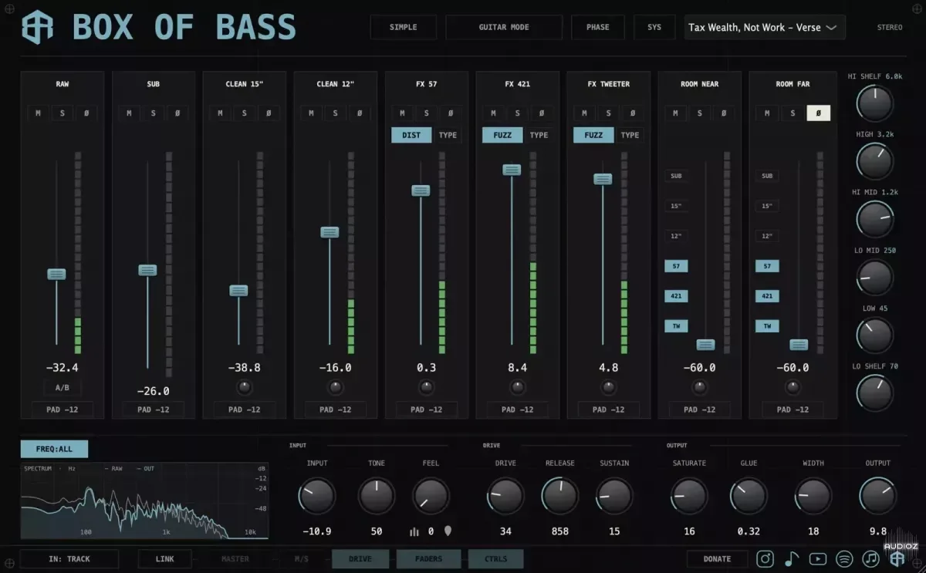Click the CLEAN 12" fader handle
This screenshot has height=573, width=926.
330,232
